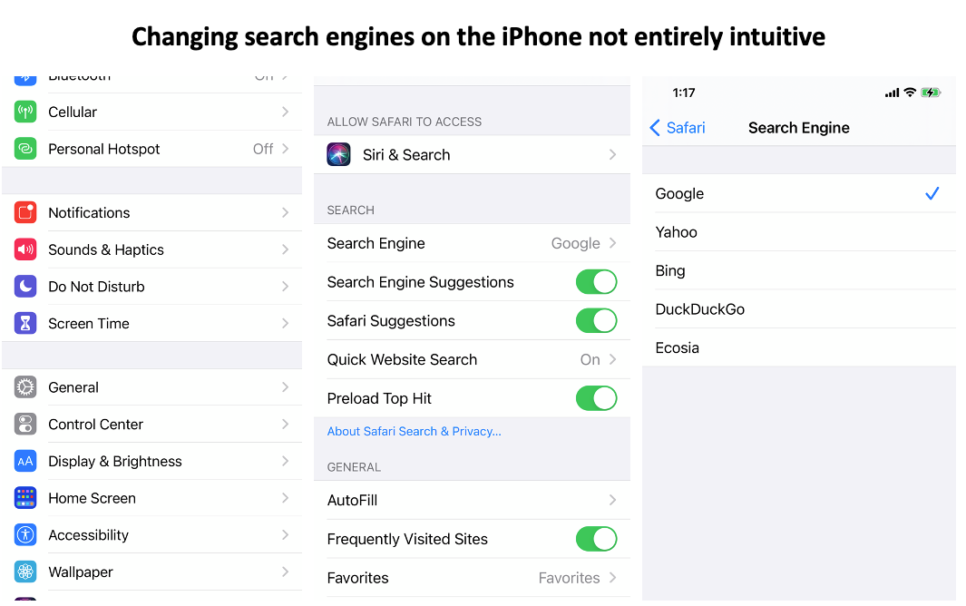Tap the Accessibility icon

tap(25, 535)
